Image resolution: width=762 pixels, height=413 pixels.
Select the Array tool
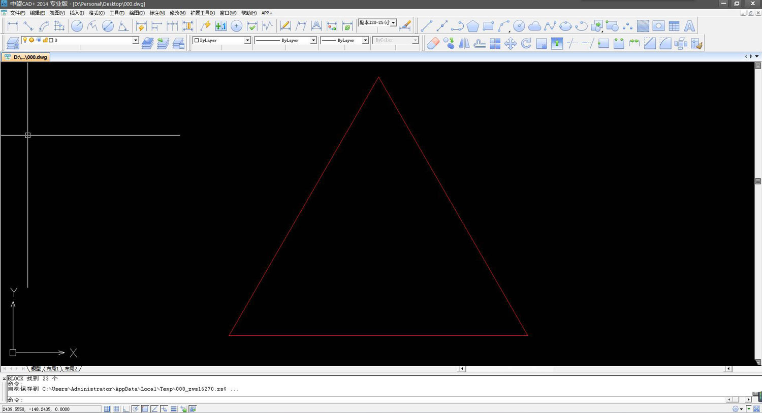(495, 43)
